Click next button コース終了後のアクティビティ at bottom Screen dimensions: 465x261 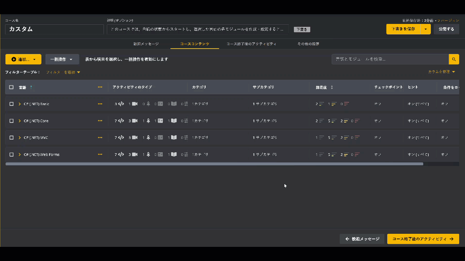(x=423, y=239)
